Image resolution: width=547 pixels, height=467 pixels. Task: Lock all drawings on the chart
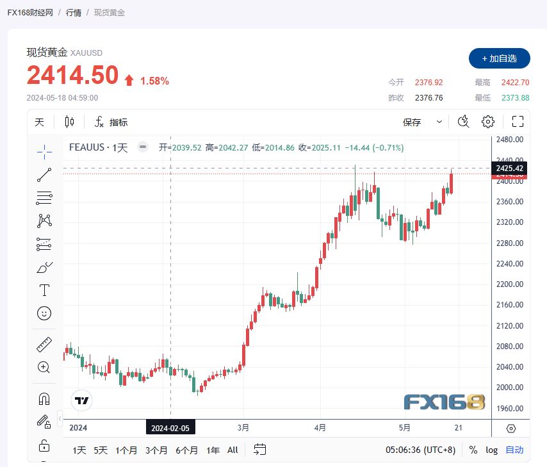pos(44,445)
